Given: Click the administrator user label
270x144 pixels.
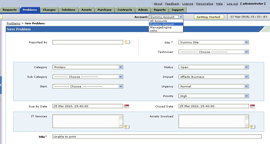Looking at the screenshot, I should click(x=253, y=4).
